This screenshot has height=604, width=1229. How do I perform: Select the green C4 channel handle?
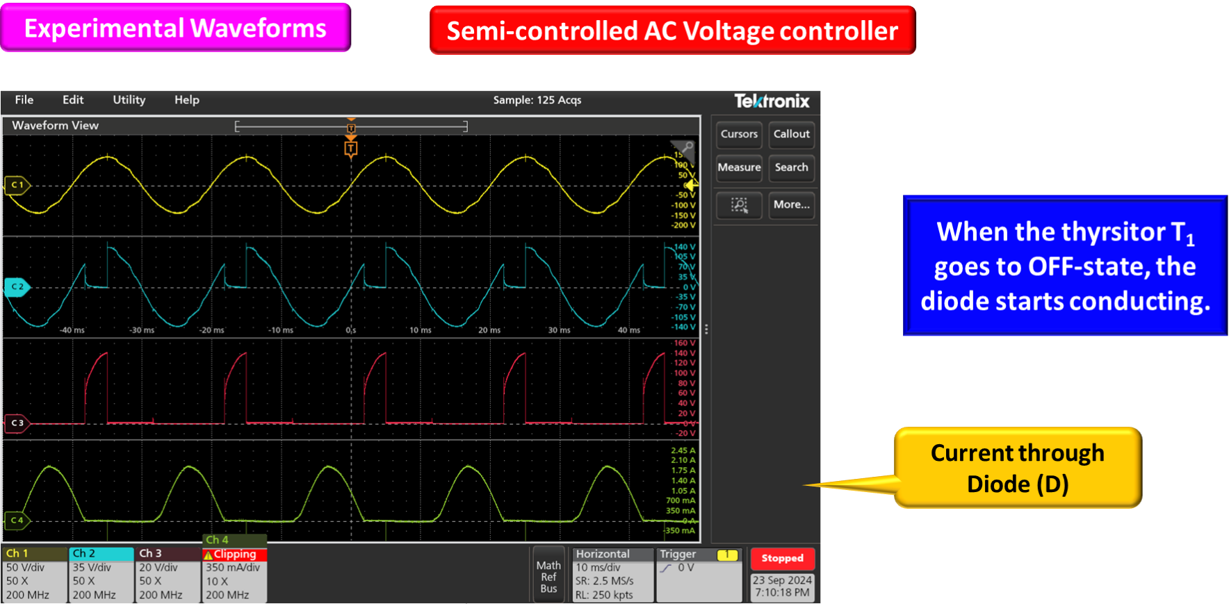pyautogui.click(x=17, y=520)
